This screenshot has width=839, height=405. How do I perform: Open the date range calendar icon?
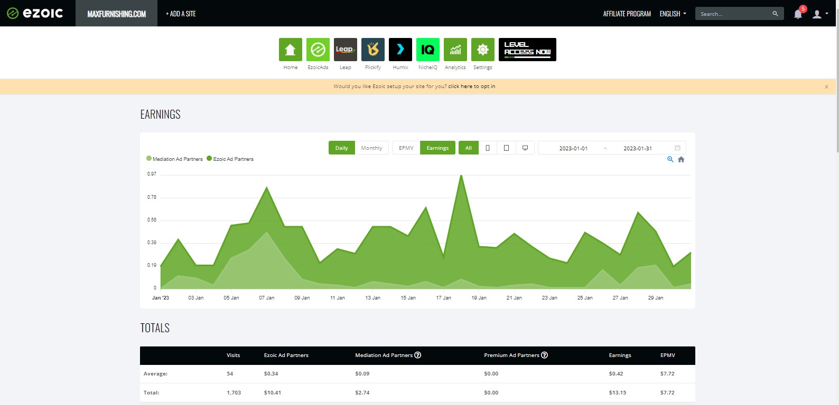(677, 148)
